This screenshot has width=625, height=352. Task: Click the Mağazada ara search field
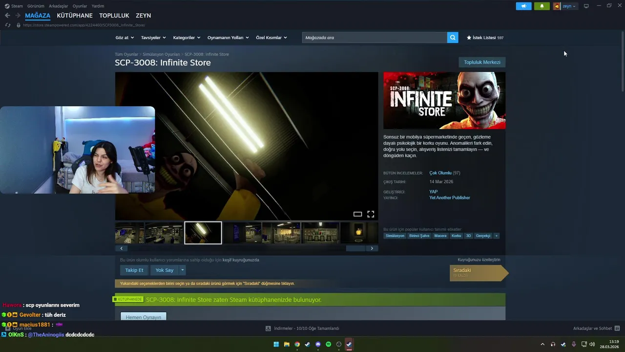click(x=375, y=38)
